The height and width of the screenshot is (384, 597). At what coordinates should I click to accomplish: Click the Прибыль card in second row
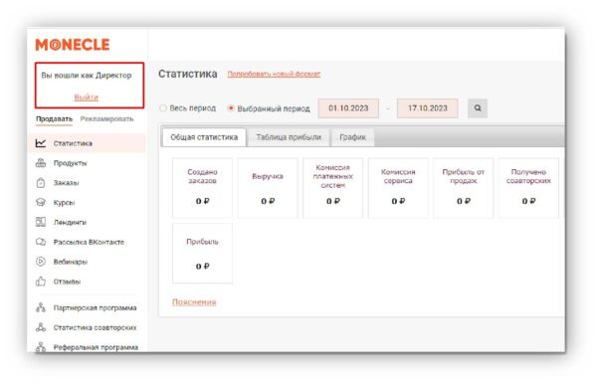(202, 254)
